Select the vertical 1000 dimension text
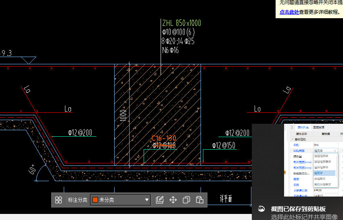343x220 pixels. tap(123, 116)
